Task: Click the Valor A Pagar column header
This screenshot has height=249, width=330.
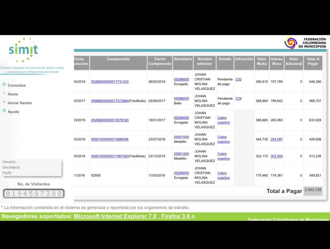Action: click(313, 63)
